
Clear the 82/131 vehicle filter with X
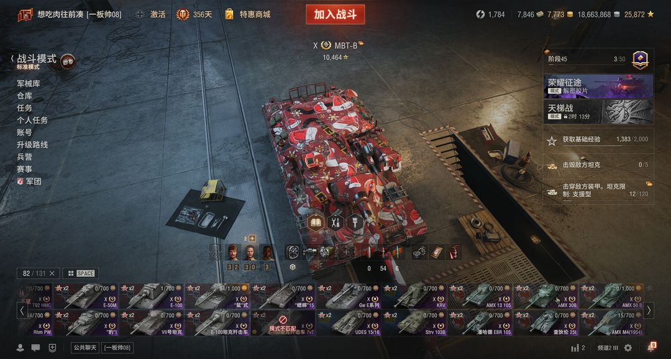coord(52,273)
